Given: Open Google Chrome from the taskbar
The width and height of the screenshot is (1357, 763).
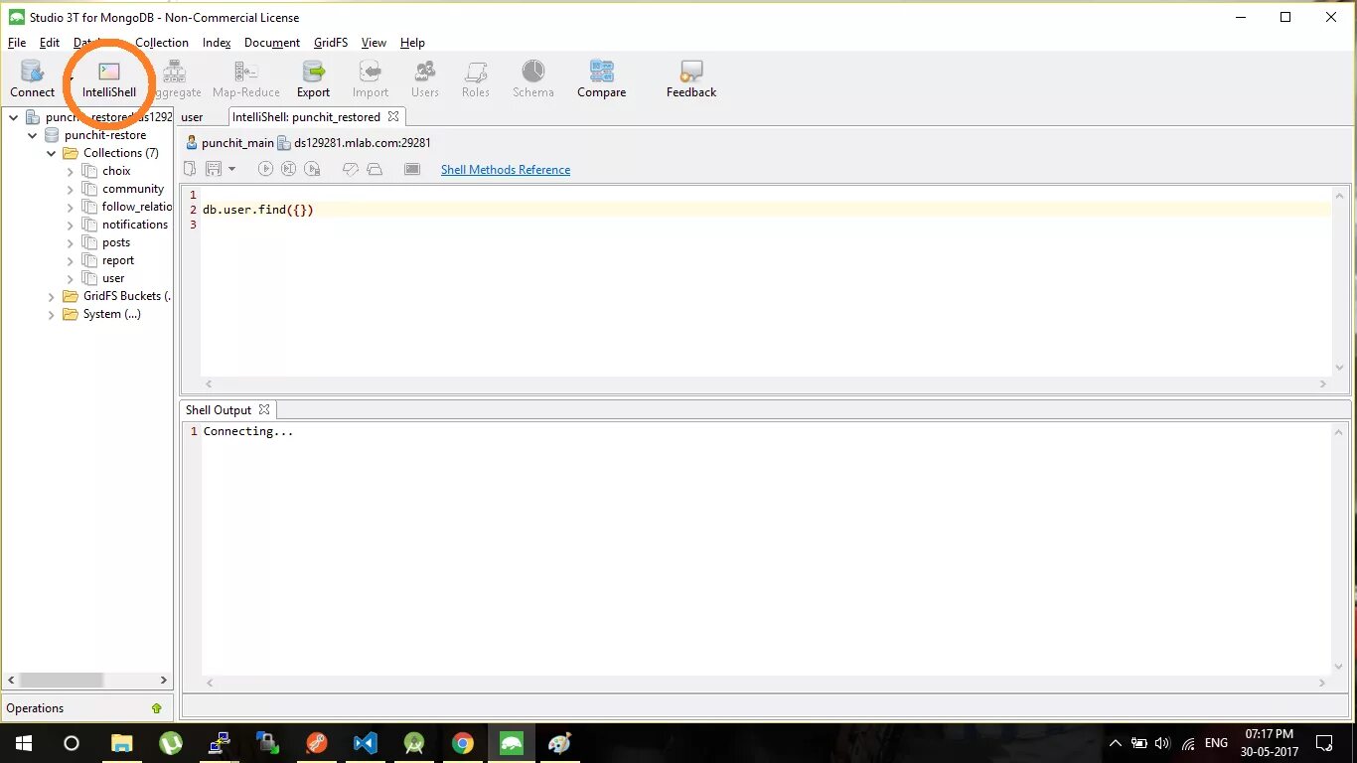Looking at the screenshot, I should point(463,743).
